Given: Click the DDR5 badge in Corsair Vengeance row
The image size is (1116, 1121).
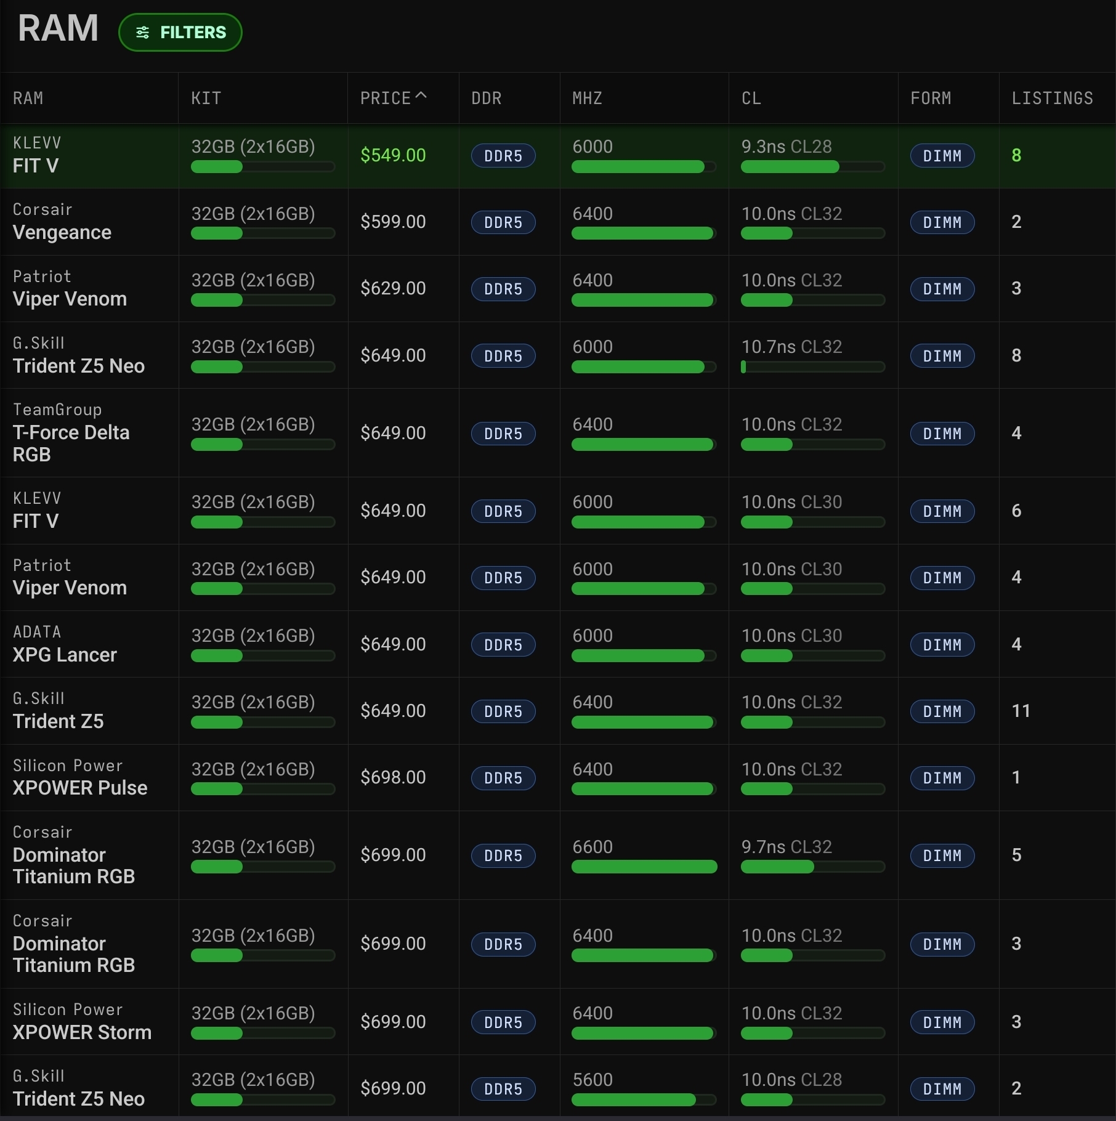Looking at the screenshot, I should [x=503, y=222].
